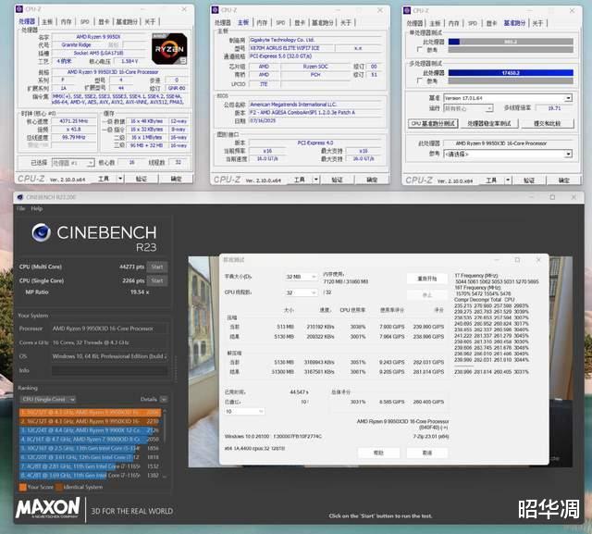The height and width of the screenshot is (534, 592).
Task: Select ranking row 1 for Ryzen 9 9950X3D
Action: click(x=90, y=413)
